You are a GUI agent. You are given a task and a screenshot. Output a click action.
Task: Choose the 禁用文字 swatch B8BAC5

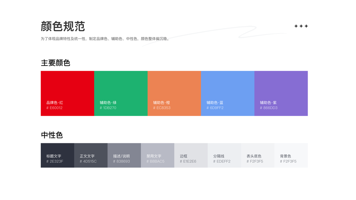(x=157, y=155)
